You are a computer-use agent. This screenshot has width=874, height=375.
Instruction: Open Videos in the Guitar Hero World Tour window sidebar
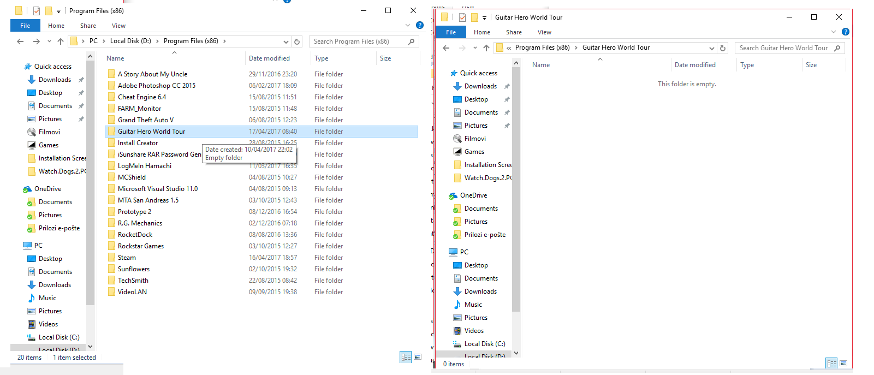[474, 331]
